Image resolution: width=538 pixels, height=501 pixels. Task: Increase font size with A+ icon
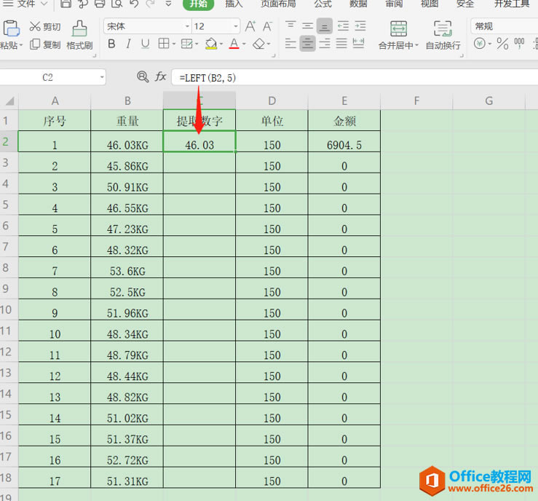coord(250,26)
